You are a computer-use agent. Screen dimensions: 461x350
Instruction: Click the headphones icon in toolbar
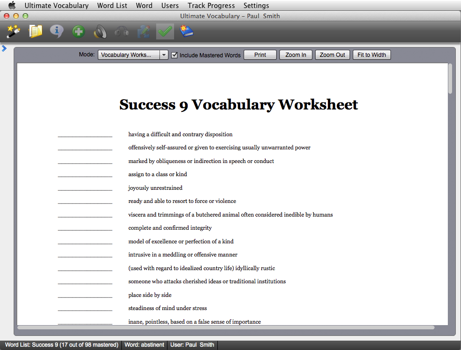tap(122, 31)
